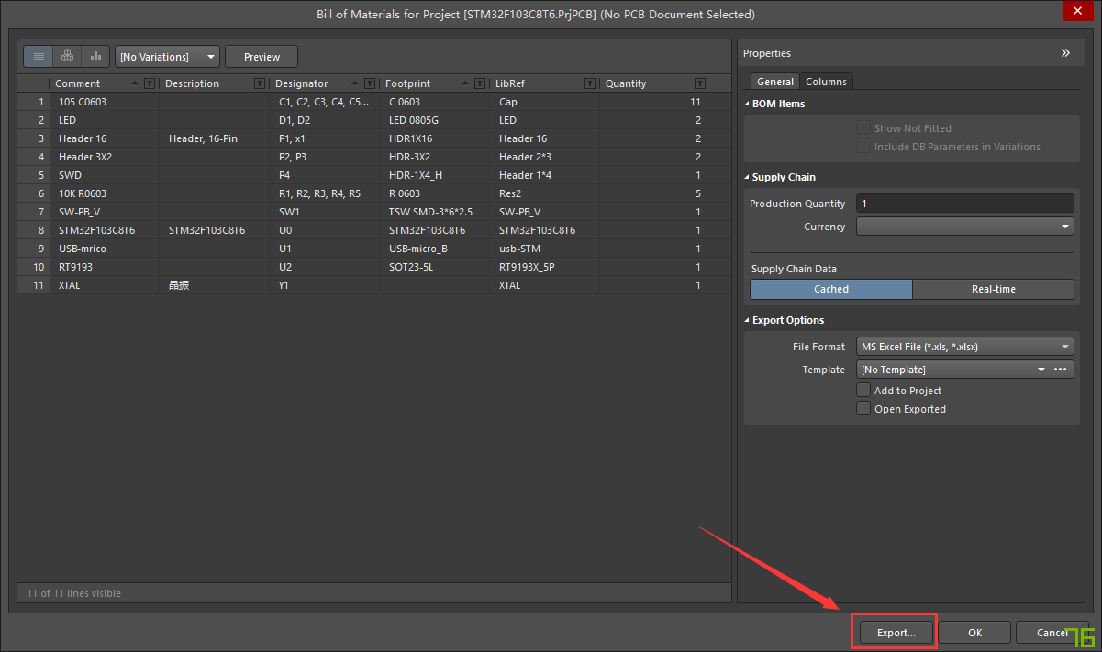1102x652 pixels.
Task: Enable the Show Not Fitted checkbox
Action: [863, 128]
